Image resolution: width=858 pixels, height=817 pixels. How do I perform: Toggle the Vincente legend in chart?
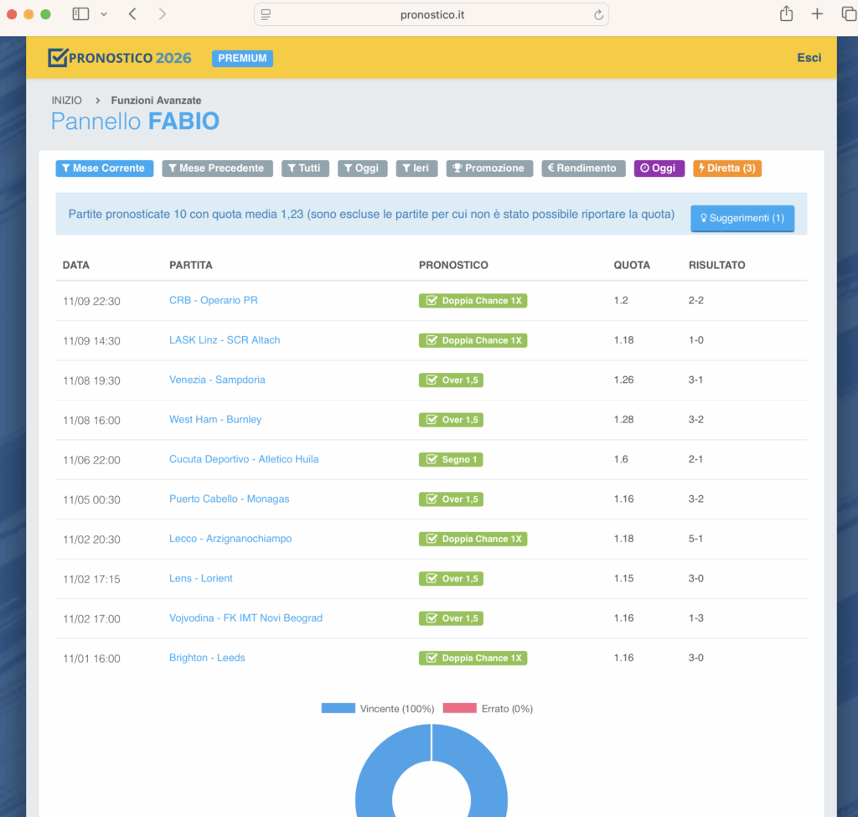coord(377,709)
